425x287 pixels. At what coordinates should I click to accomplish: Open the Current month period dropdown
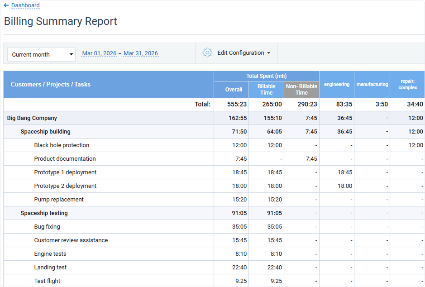[x=41, y=54]
